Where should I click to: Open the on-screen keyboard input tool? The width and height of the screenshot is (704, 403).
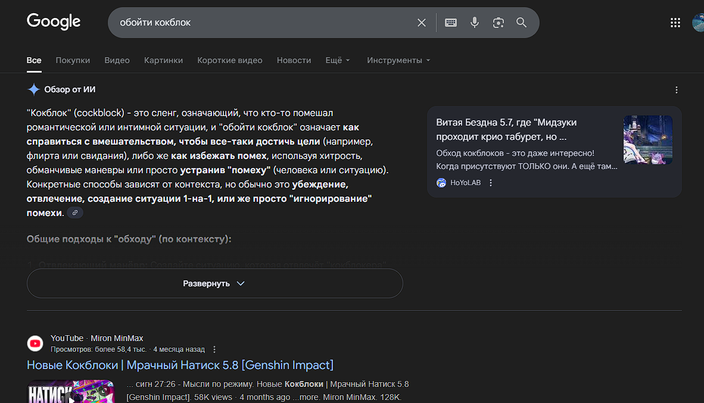point(451,23)
